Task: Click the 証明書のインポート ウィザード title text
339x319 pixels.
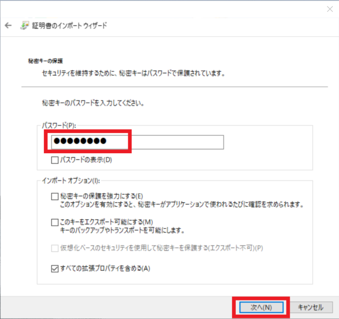Action: tap(69, 26)
